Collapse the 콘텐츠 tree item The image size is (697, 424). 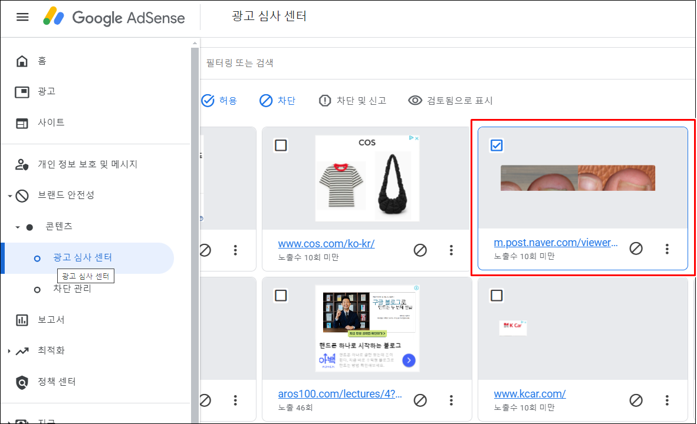pyautogui.click(x=18, y=226)
